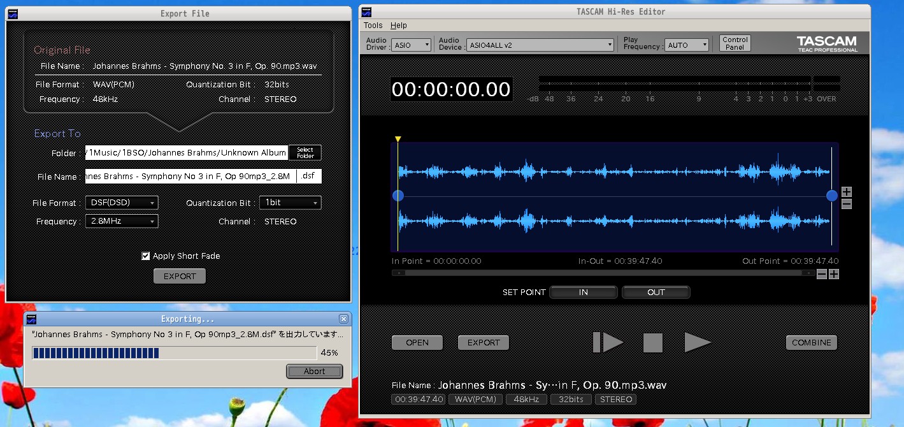Viewport: 904px width, 427px height.
Task: Click the horizontal waveform scrollbar
Action: (x=603, y=273)
